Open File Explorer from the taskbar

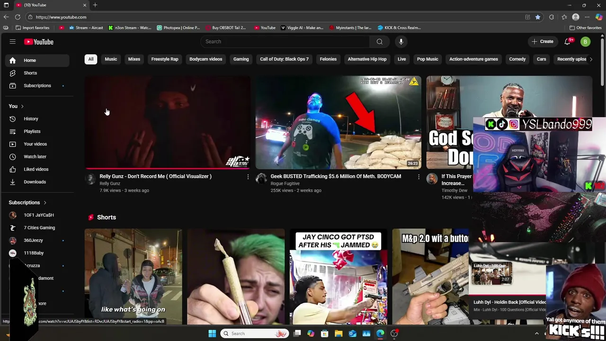point(339,333)
